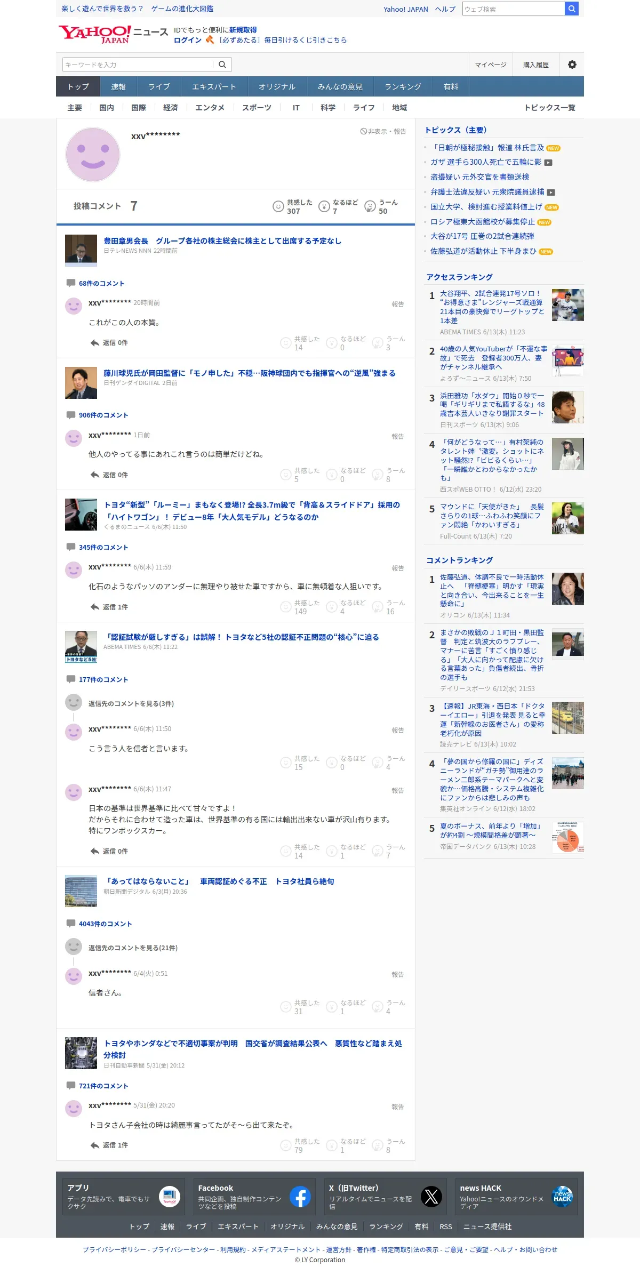Viewport: 640px width, 1275px height.
Task: Open トピックス一覧 link
Action: coord(550,108)
